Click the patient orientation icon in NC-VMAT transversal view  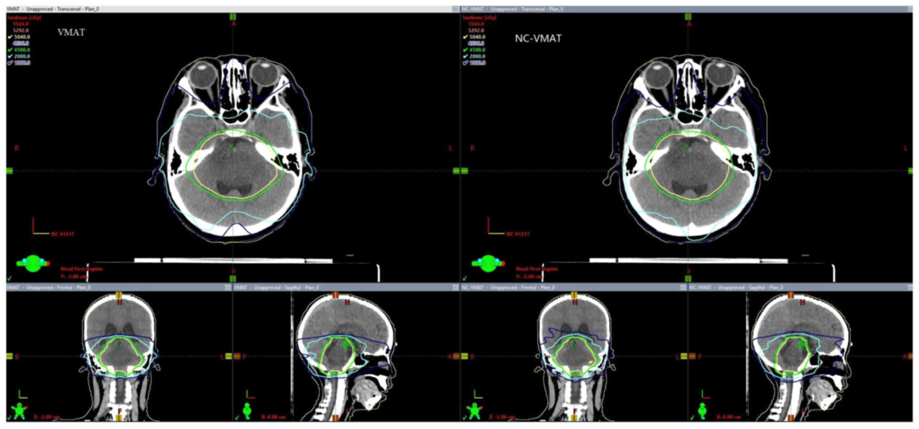pos(488,263)
